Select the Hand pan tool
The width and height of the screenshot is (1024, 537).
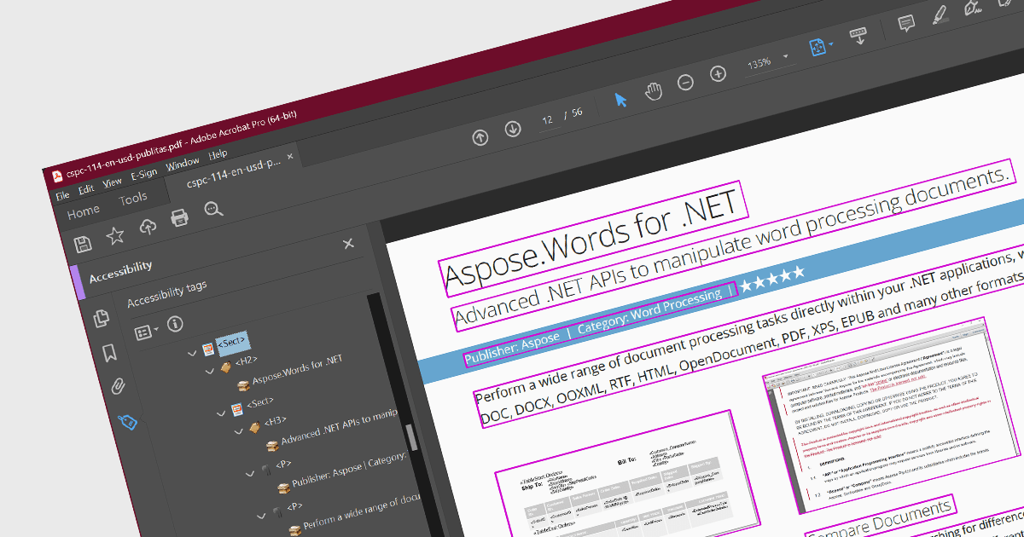pos(654,91)
